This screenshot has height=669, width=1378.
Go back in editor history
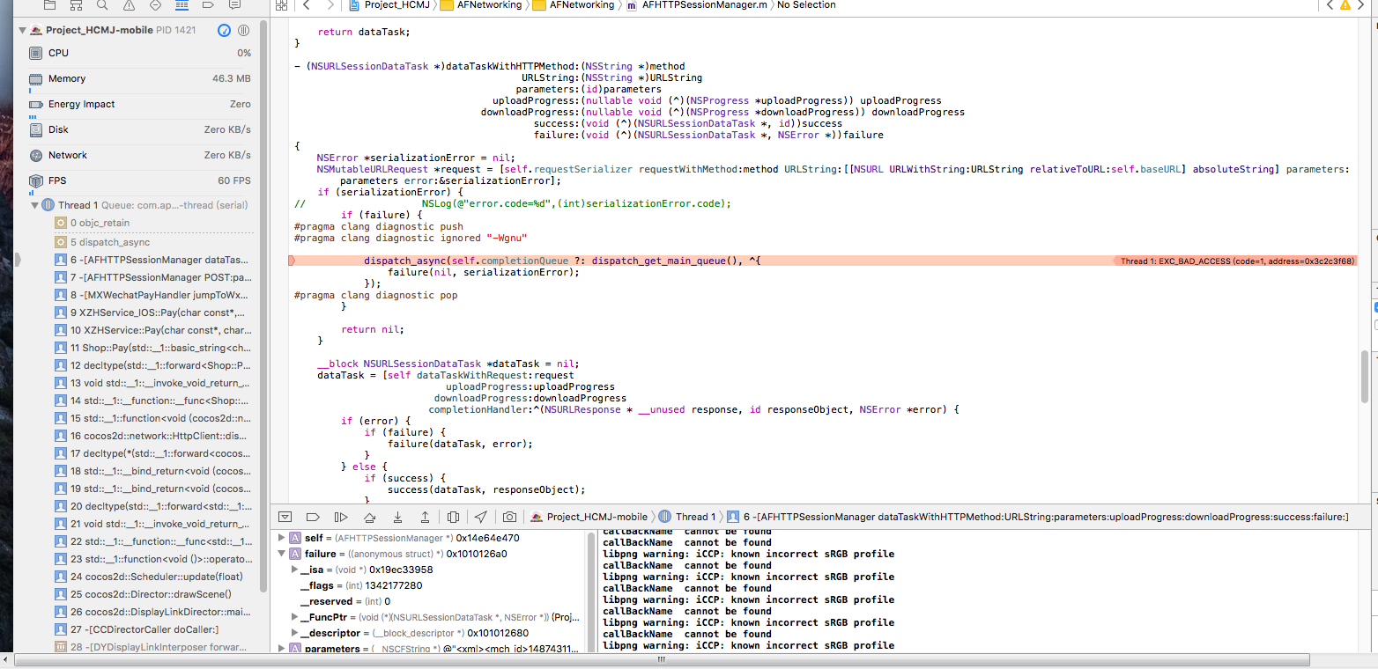click(x=307, y=4)
